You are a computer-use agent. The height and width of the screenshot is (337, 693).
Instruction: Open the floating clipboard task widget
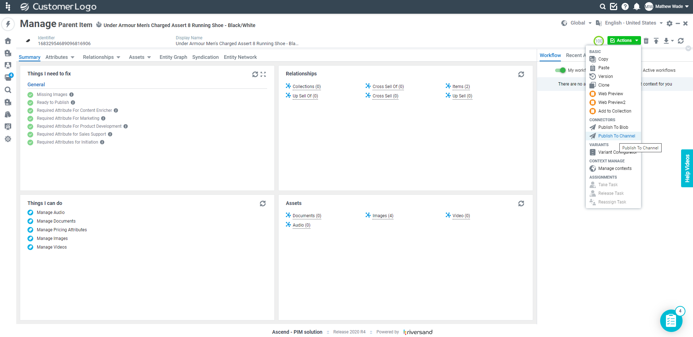pos(671,320)
